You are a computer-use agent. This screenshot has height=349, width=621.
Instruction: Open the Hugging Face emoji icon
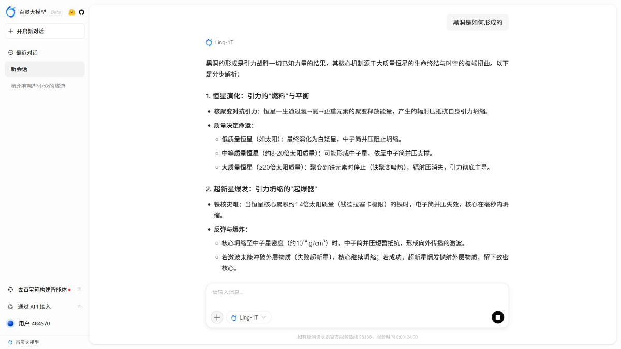point(71,11)
